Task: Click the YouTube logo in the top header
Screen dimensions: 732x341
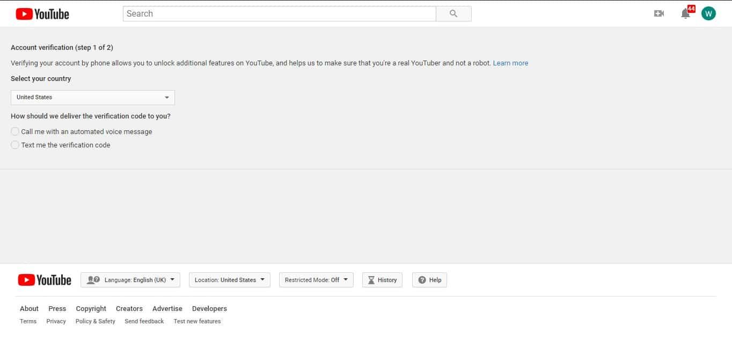Action: coord(42,13)
